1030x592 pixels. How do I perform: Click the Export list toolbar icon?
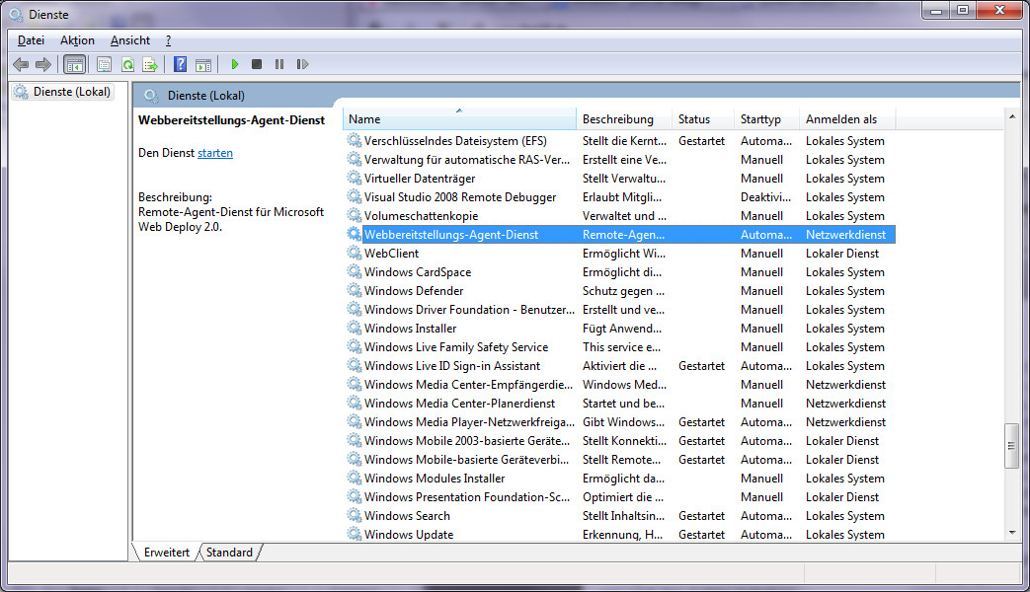click(x=150, y=65)
